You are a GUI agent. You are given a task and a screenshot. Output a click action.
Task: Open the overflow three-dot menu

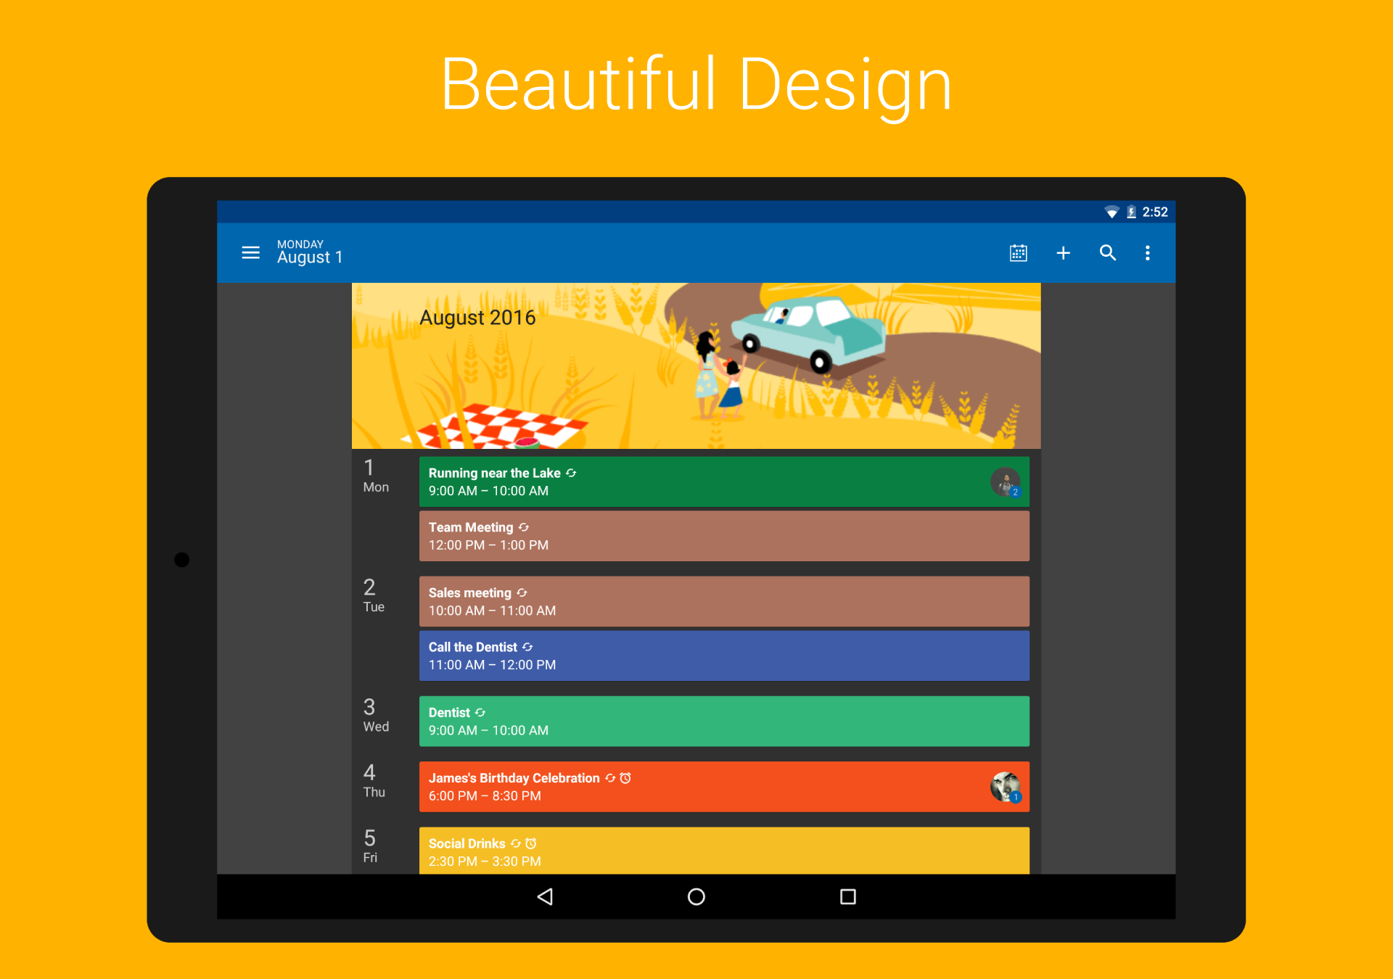point(1148,252)
